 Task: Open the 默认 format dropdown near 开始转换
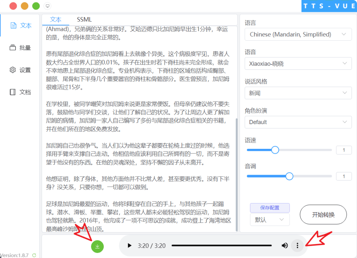point(270,219)
